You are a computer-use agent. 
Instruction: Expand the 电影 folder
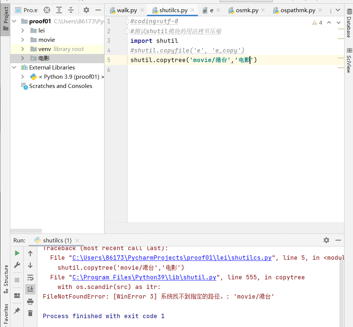point(23,58)
